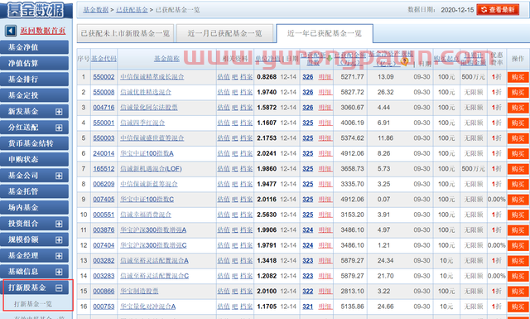This screenshot has height=319, width=530.
Task: Open fund code 006209
Action: click(x=104, y=184)
